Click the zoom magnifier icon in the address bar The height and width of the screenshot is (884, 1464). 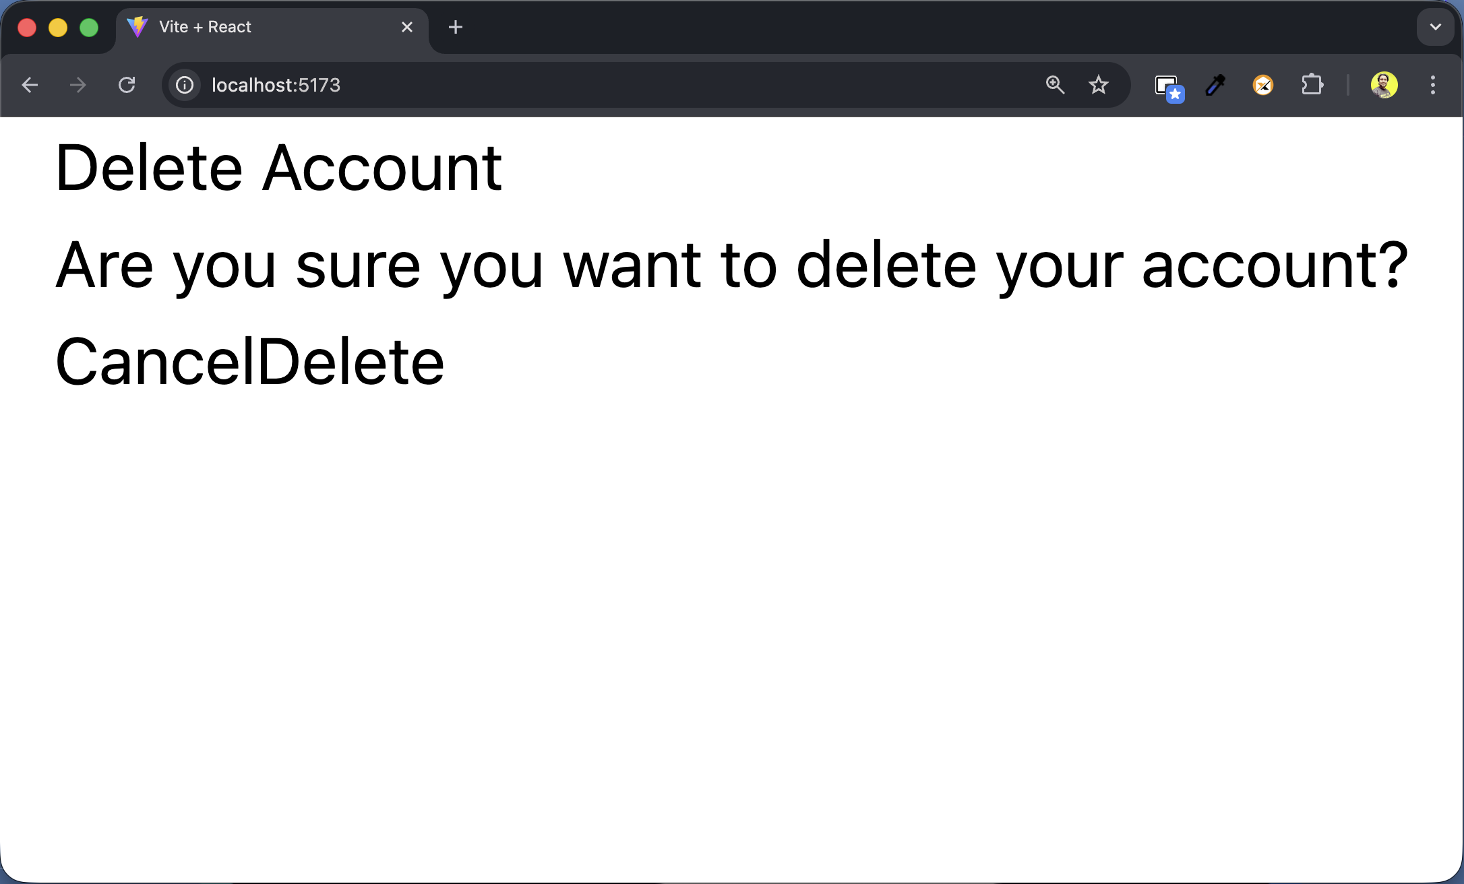click(x=1056, y=85)
